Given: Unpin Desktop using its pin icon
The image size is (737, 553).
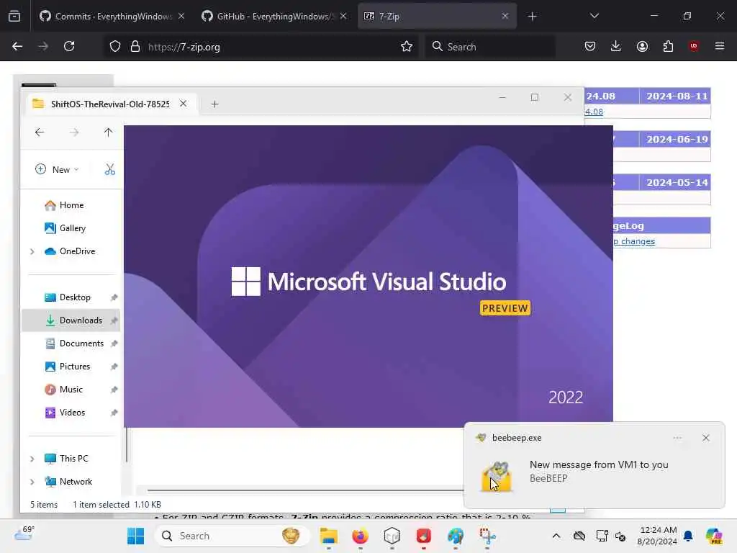Looking at the screenshot, I should click(114, 297).
